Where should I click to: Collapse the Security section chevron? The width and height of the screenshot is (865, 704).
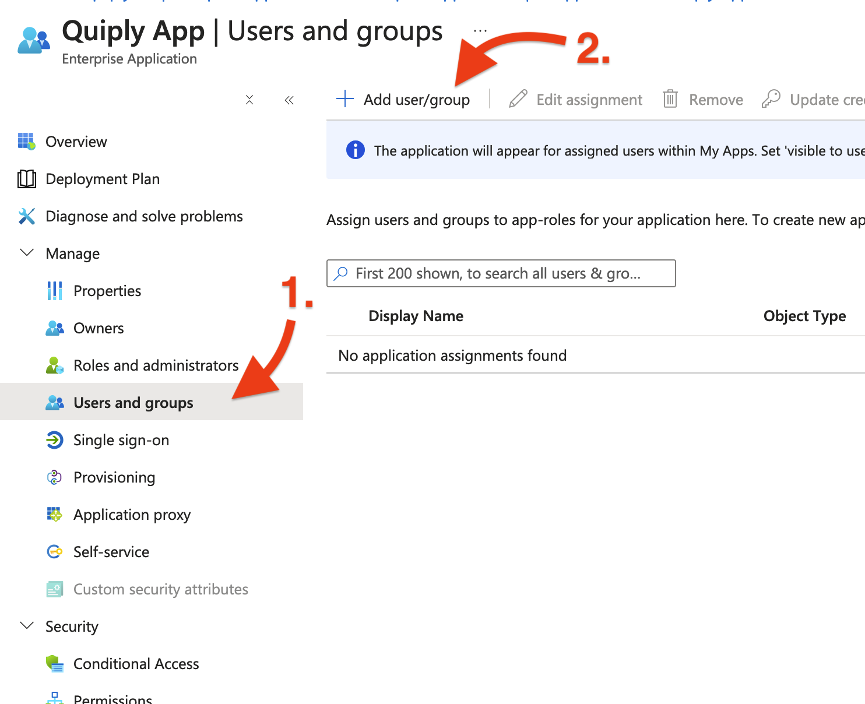(x=27, y=626)
